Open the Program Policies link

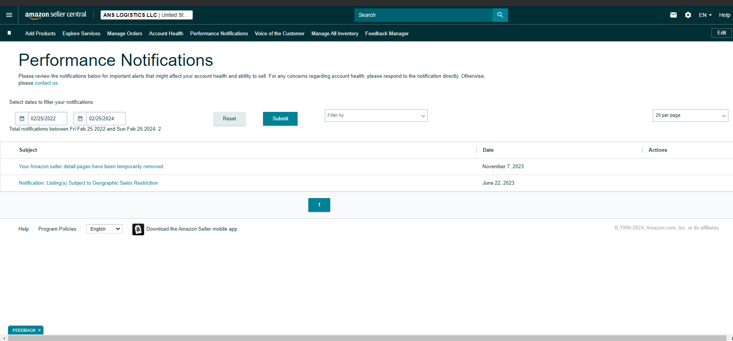[57, 229]
